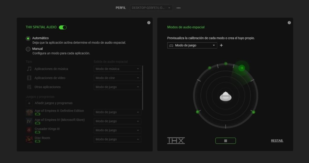Viewport: 309px width, 163px height.
Task: Click the Age of Empires IV game icon
Action: (x=29, y=121)
